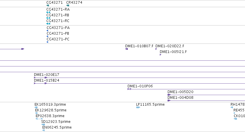Select SD12923.5prime EST label
This screenshot has width=245, height=132.
(x=56, y=122)
